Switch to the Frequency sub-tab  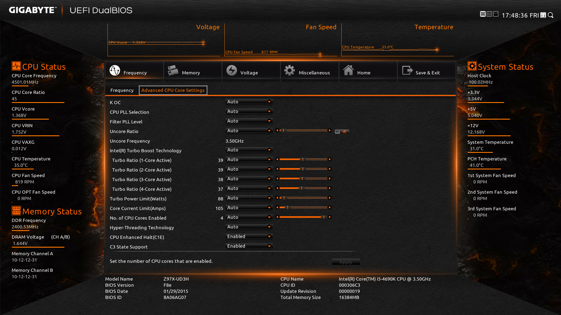(x=122, y=90)
